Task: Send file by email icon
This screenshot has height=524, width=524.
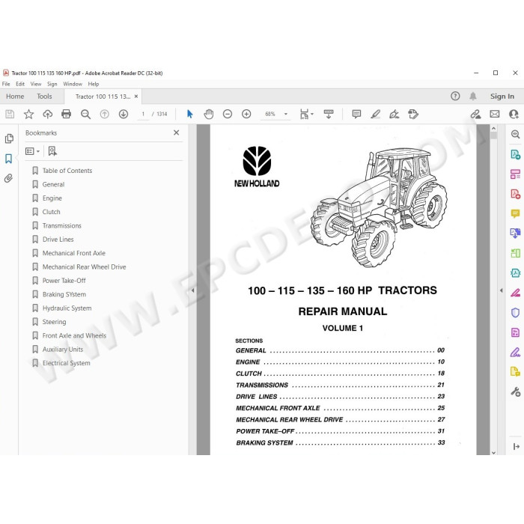Action: coord(495,115)
